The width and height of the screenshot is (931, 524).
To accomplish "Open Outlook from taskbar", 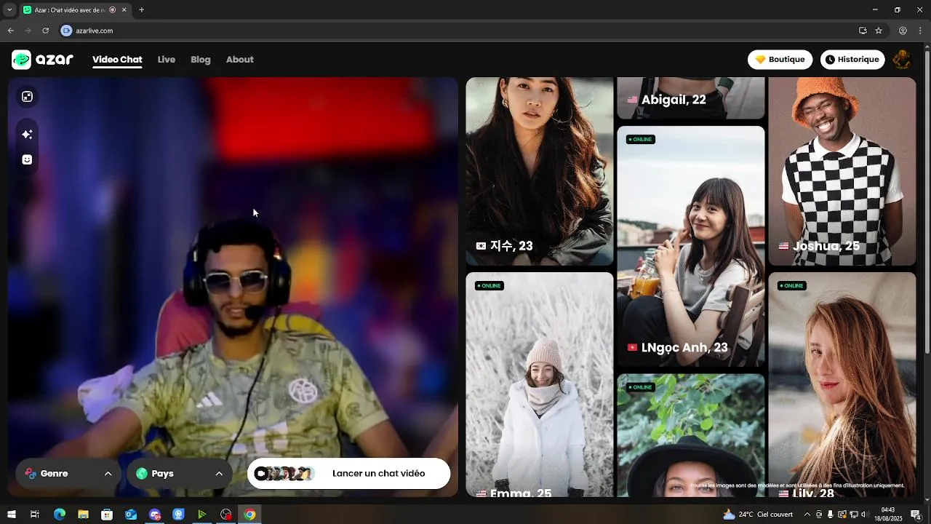I will 131,515.
